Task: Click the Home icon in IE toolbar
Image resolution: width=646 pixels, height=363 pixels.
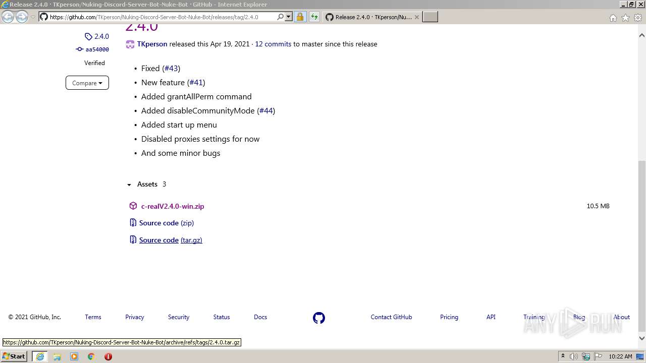Action: click(x=613, y=18)
